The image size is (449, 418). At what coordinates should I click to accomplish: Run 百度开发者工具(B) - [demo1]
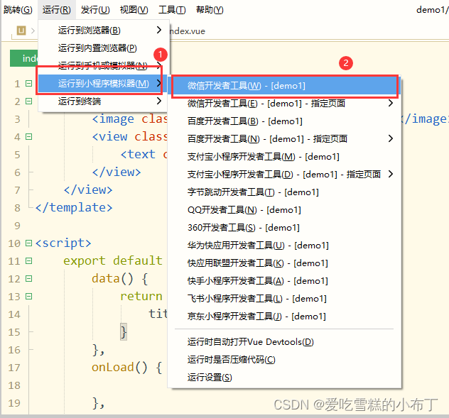pos(285,121)
